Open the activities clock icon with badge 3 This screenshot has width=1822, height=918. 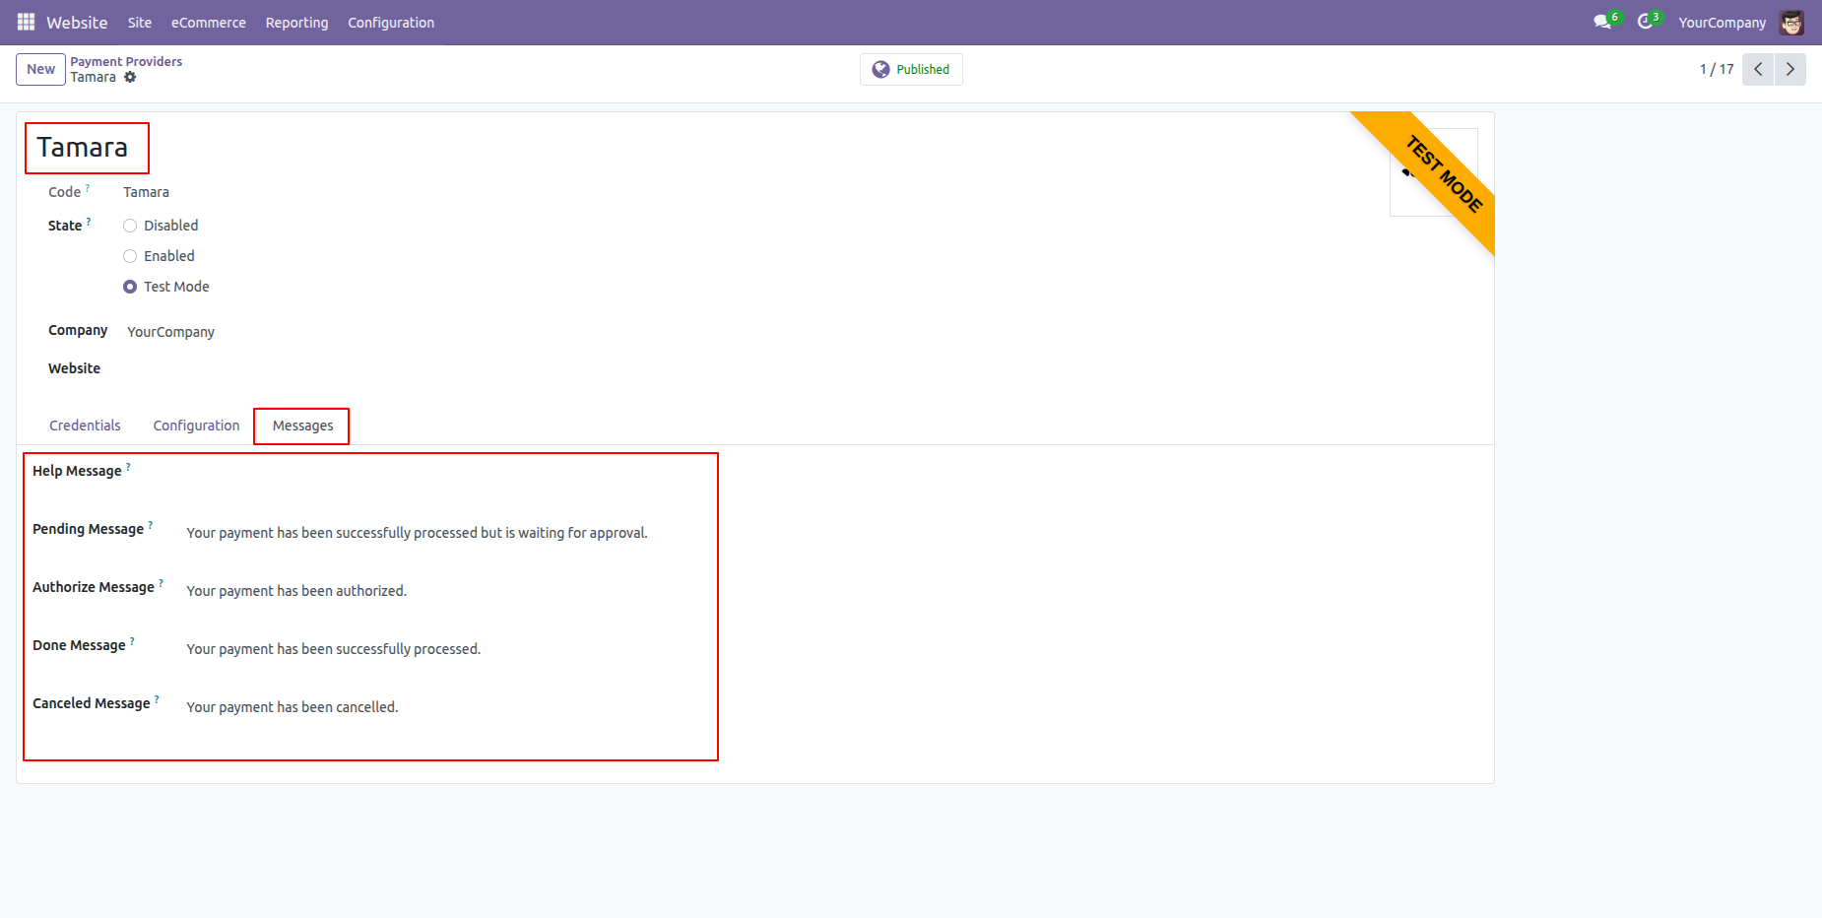point(1648,22)
